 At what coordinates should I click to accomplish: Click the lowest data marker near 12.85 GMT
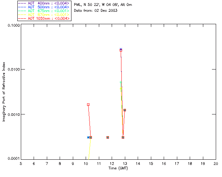[123, 137]
